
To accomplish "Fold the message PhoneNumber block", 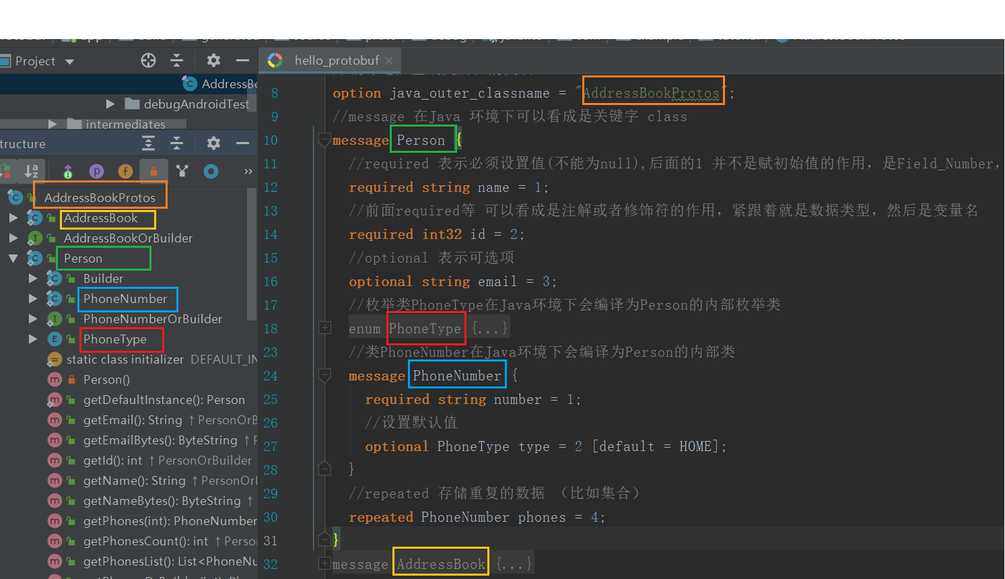I will click(x=324, y=375).
